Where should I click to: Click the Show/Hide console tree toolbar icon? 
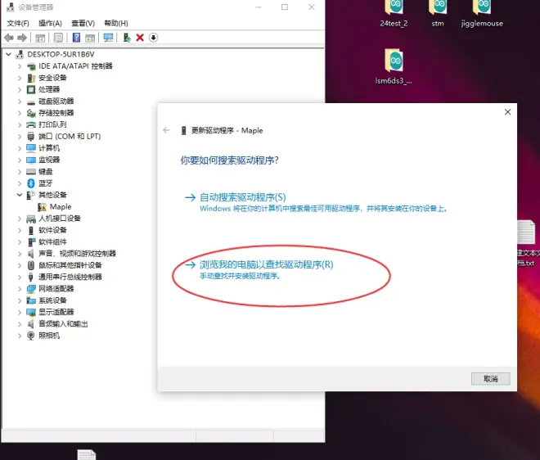click(x=40, y=38)
